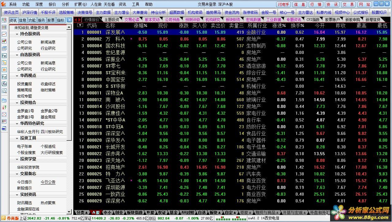This screenshot has height=222, width=392.
Task: Collapse the 持仓股资讯 section
Action: pos(17,34)
